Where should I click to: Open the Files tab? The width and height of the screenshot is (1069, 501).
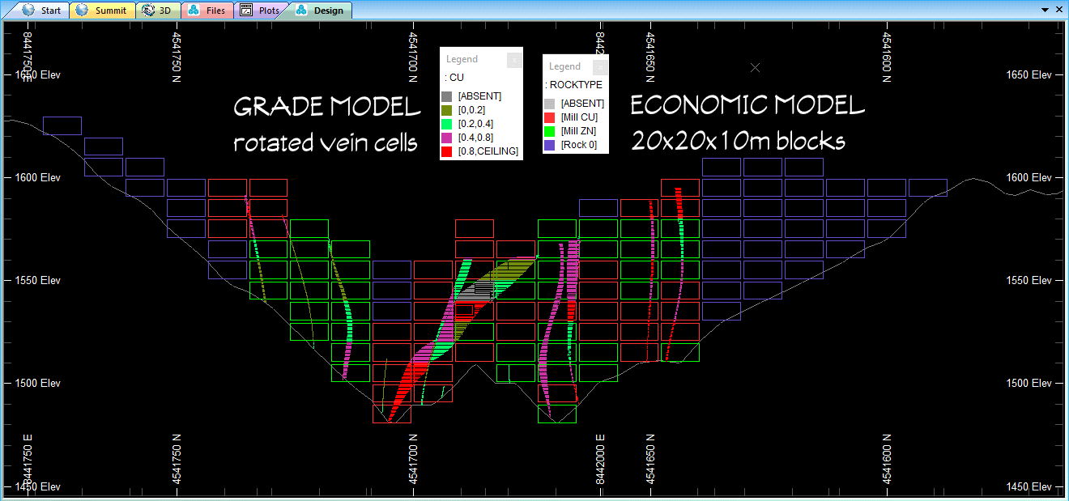[x=207, y=11]
